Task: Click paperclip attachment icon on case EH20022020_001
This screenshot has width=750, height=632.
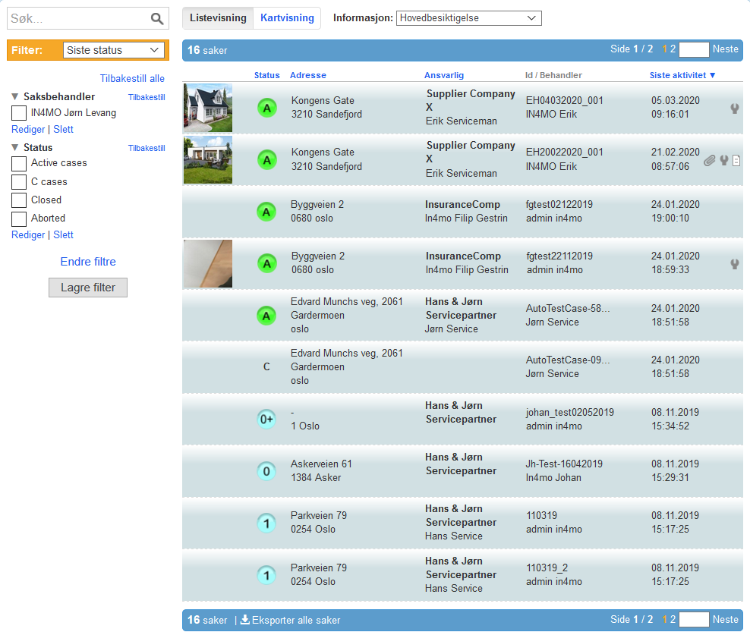Action: click(709, 160)
